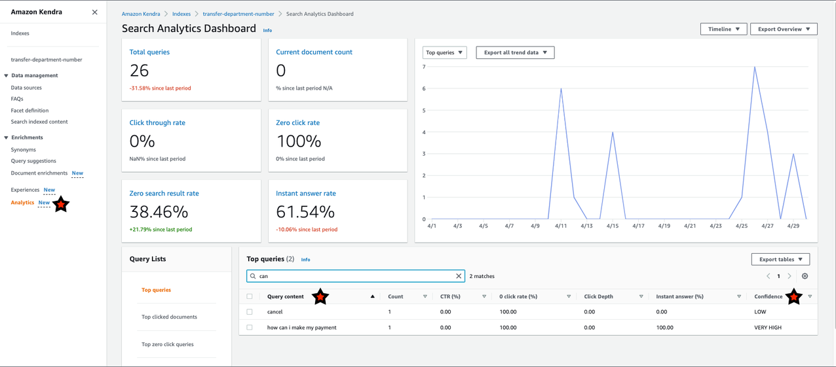The width and height of the screenshot is (836, 367).
Task: Open transfer-department-number in sidebar
Action: click(x=47, y=60)
